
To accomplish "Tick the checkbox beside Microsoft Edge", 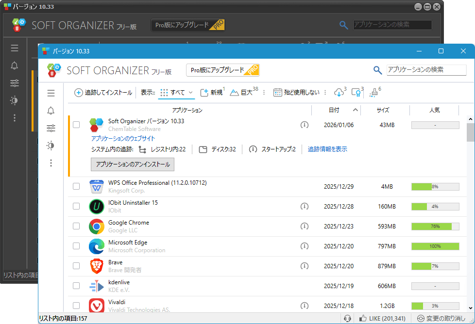I will pyautogui.click(x=76, y=246).
